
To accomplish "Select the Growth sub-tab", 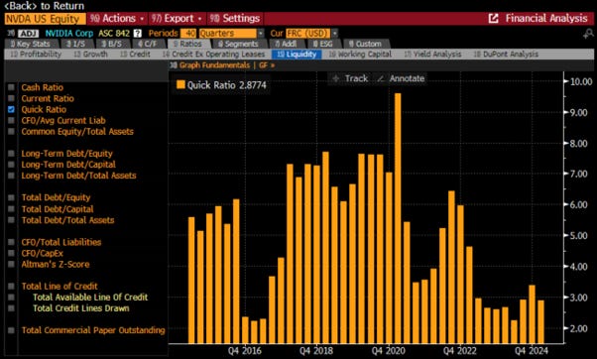I will [91, 55].
